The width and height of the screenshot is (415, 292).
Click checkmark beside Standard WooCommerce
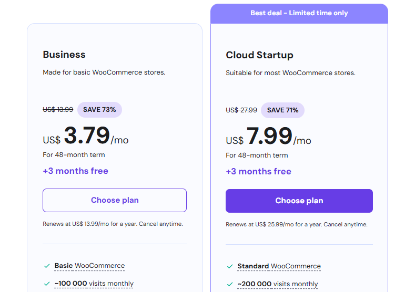(230, 266)
